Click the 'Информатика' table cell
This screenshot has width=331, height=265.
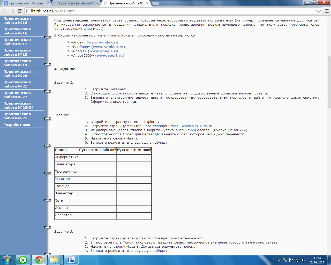(67, 158)
